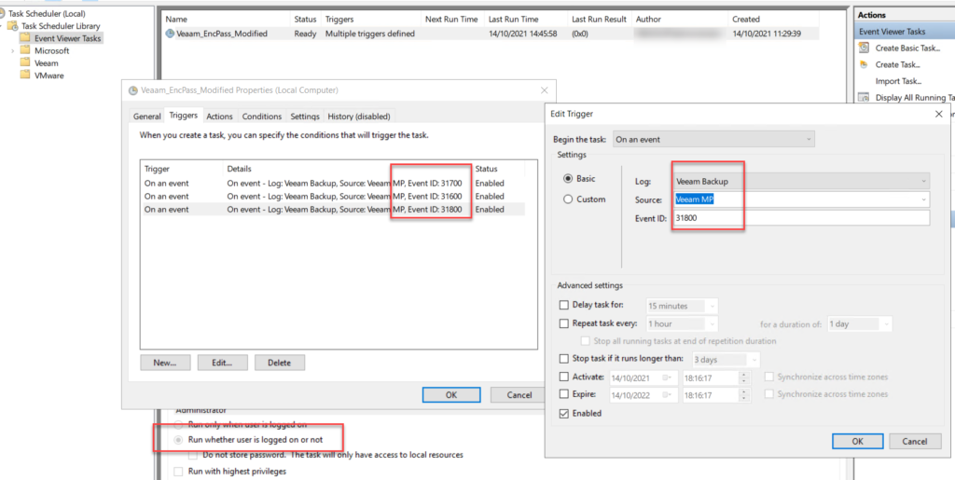955x480 pixels.
Task: Select the trigger row with Event ID 31800
Action: pyautogui.click(x=333, y=210)
